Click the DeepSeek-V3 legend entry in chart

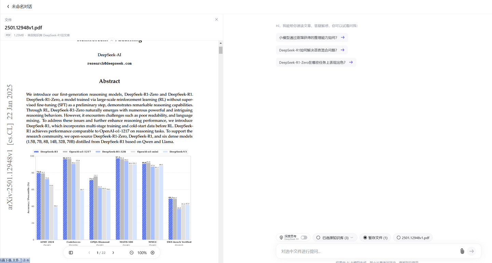coord(175,152)
